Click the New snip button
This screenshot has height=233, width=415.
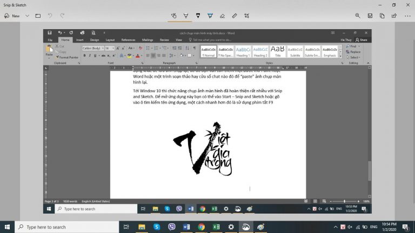point(11,16)
